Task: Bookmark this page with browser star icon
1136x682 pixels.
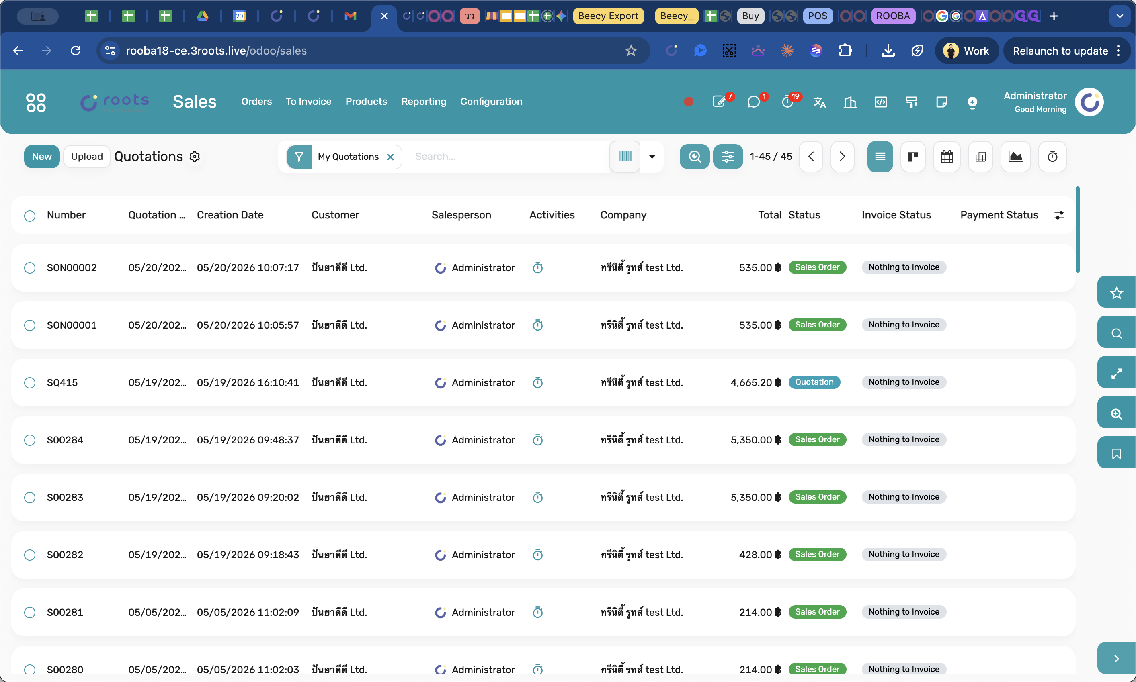Action: 631,51
